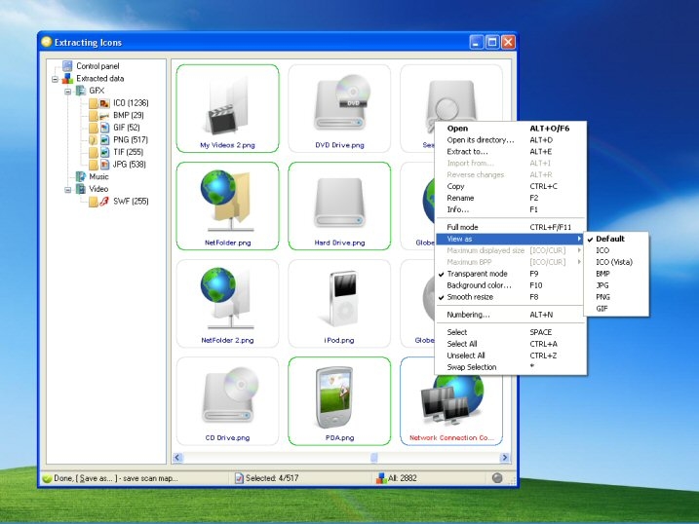Viewport: 699px width, 524px height.
Task: Collapse the Extracted data tree node
Action: point(56,78)
